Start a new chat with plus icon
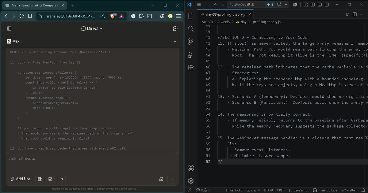This screenshot has width=368, height=193. [175, 28]
